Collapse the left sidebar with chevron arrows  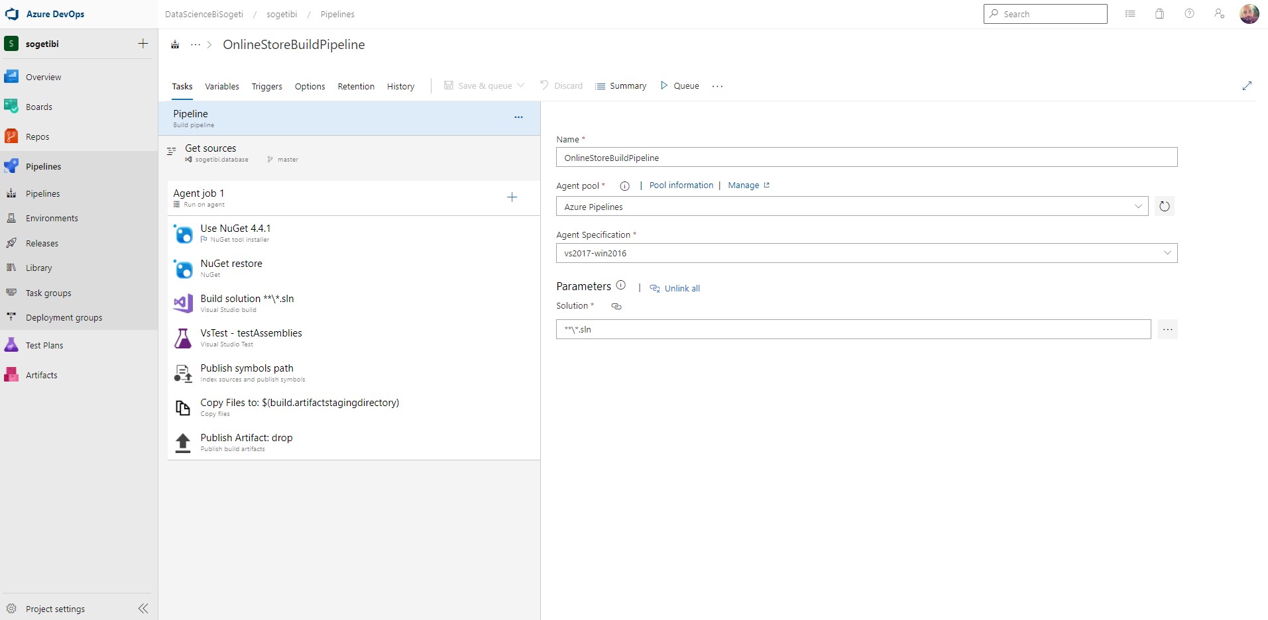pyautogui.click(x=143, y=608)
